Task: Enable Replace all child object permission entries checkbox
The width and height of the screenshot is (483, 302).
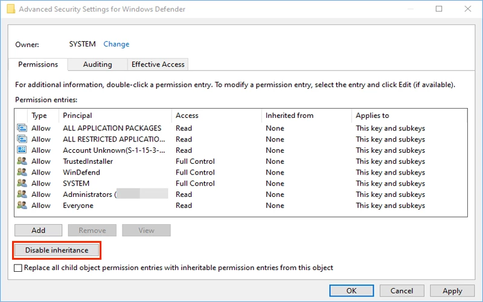Action: (x=18, y=268)
